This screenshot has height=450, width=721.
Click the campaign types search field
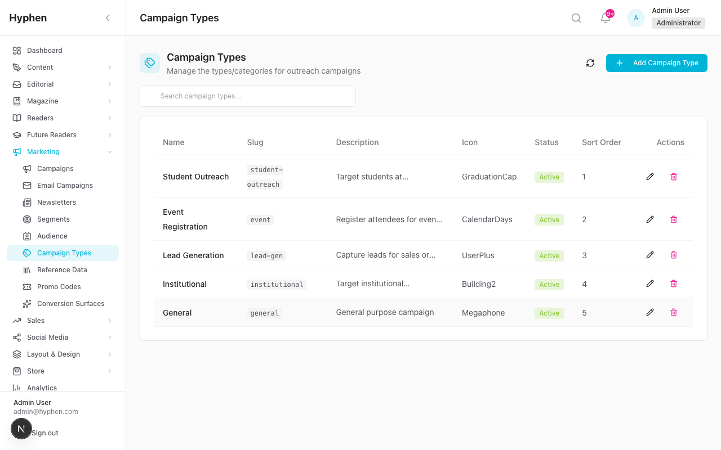click(247, 96)
